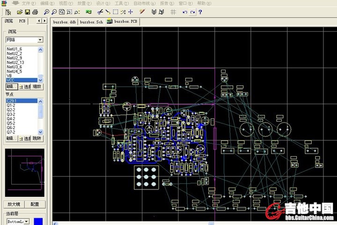This screenshot has width=337, height=225.
Task: Click the Zoom Selected objects icon
Action: tap(77, 12)
